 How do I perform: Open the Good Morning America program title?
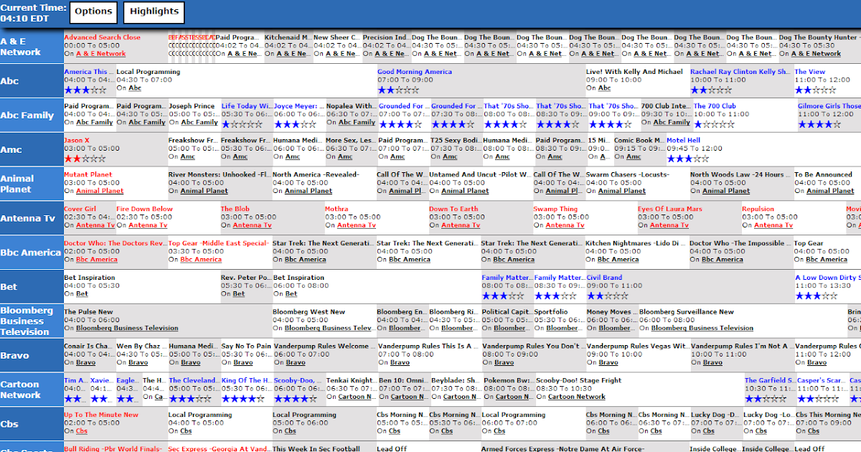point(415,72)
